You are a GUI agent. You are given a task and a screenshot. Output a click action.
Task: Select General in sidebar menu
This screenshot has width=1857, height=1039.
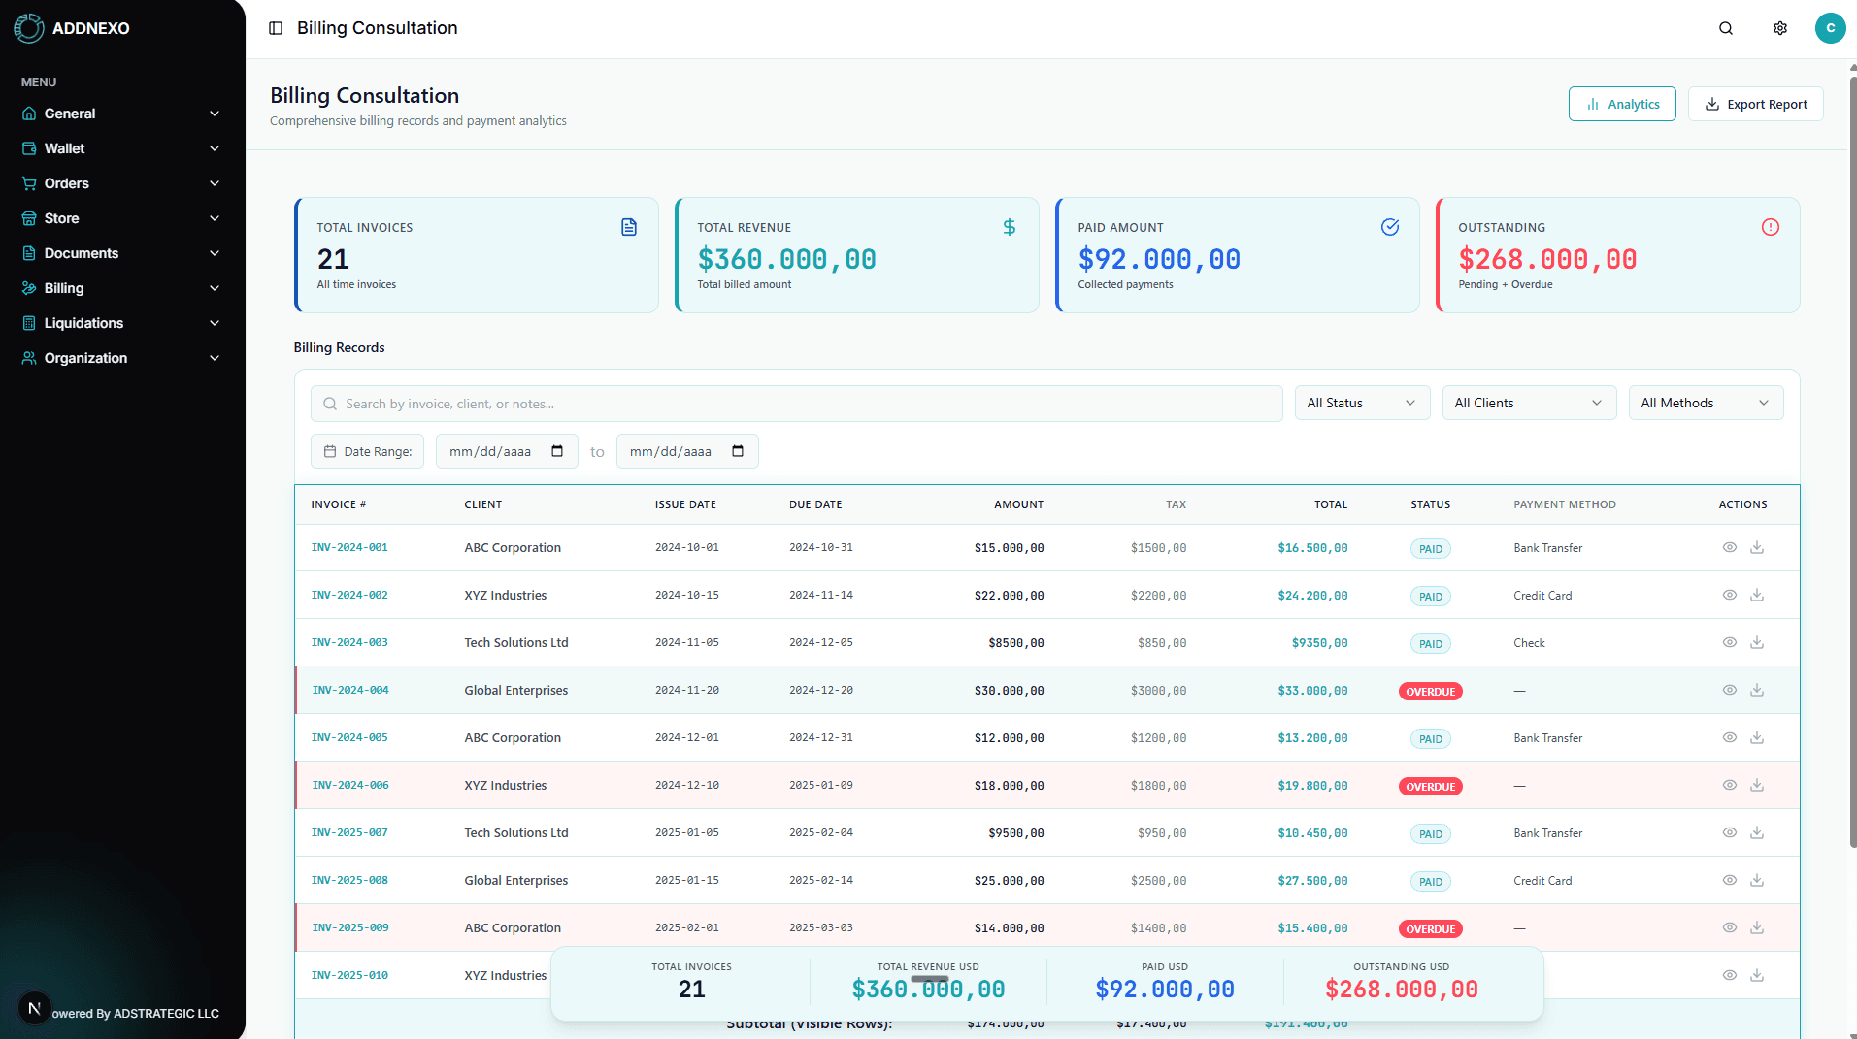121,114
